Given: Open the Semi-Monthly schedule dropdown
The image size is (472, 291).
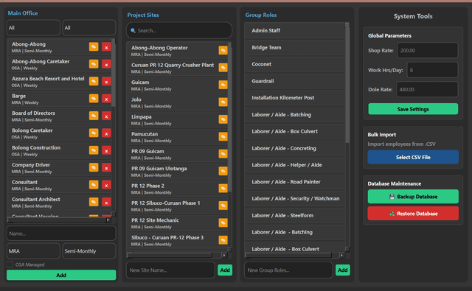Looking at the screenshot, I should [88, 251].
